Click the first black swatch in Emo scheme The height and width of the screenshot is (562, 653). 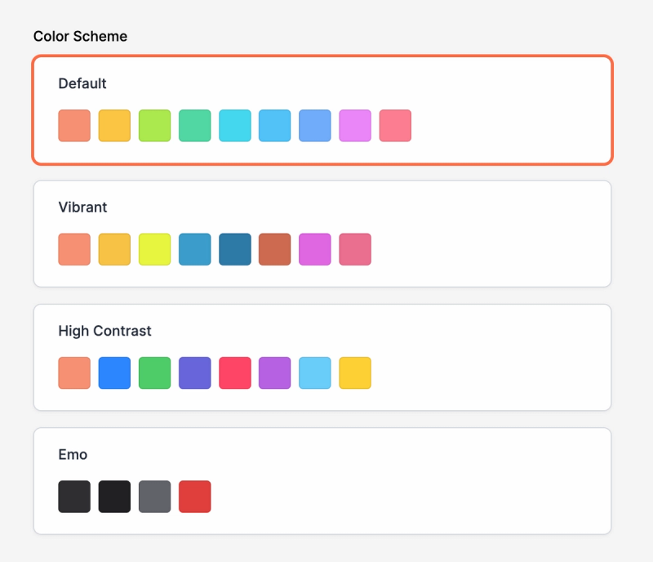point(73,496)
